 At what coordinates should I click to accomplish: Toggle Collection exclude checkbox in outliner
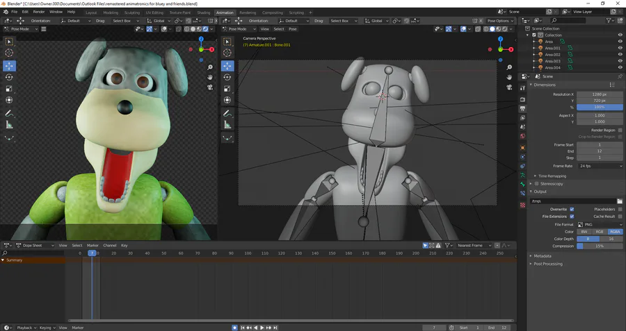pyautogui.click(x=534, y=35)
